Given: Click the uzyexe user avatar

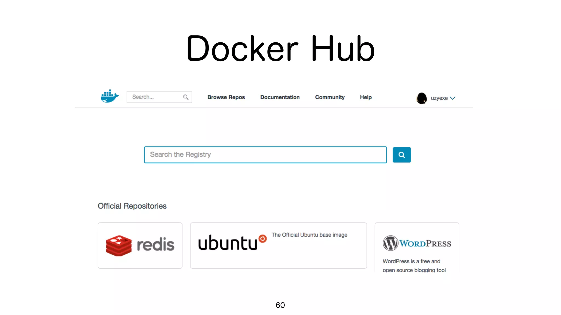Looking at the screenshot, I should pos(422,98).
